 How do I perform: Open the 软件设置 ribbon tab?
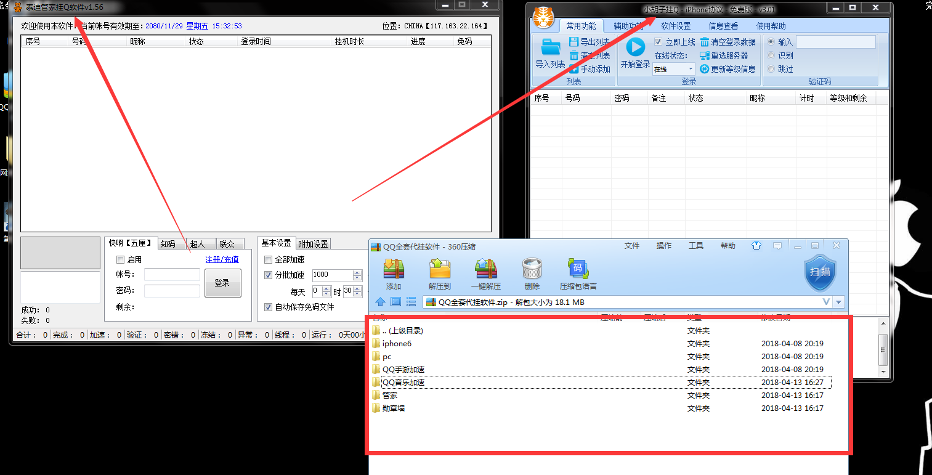[676, 26]
